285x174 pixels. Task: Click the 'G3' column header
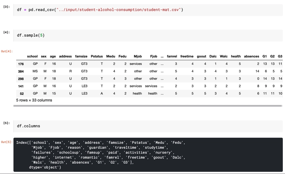click(280, 56)
